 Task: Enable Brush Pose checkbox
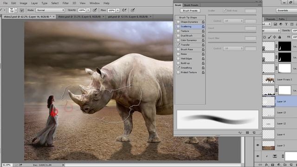pos(178,50)
